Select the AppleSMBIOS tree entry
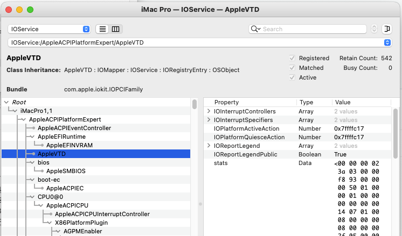The image size is (402, 236). pyautogui.click(x=66, y=171)
